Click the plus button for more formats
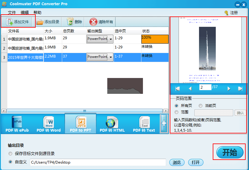The width and height of the screenshot is (249, 170). pyautogui.click(x=164, y=123)
